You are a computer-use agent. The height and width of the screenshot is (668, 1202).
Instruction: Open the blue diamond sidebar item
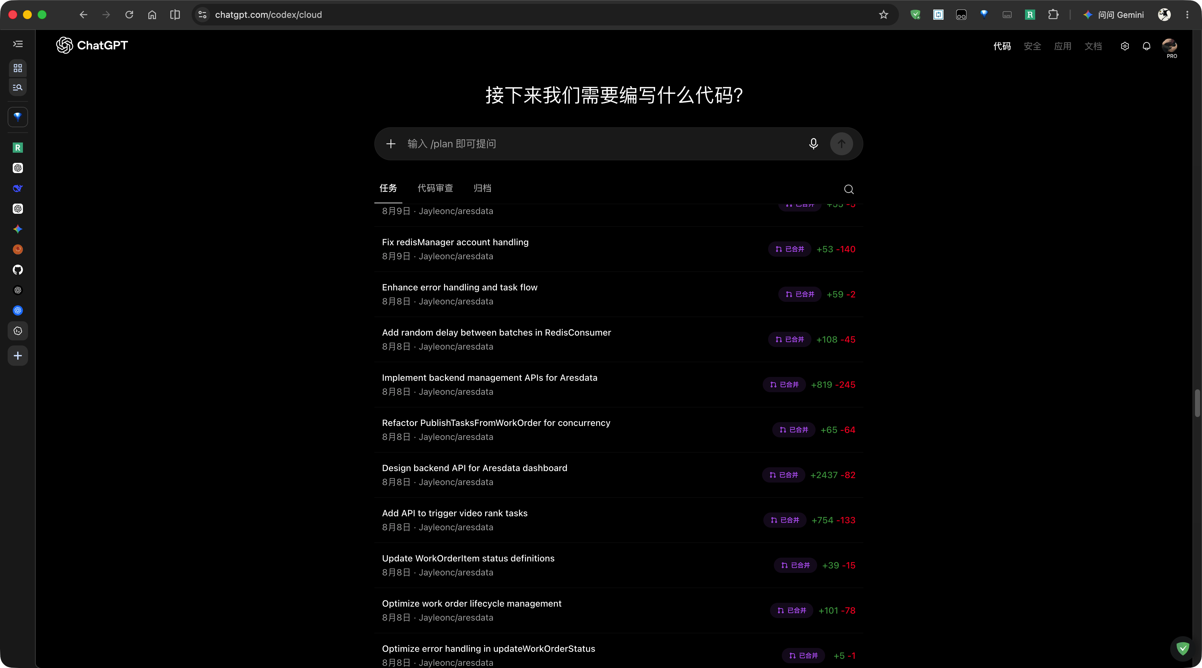pos(18,116)
